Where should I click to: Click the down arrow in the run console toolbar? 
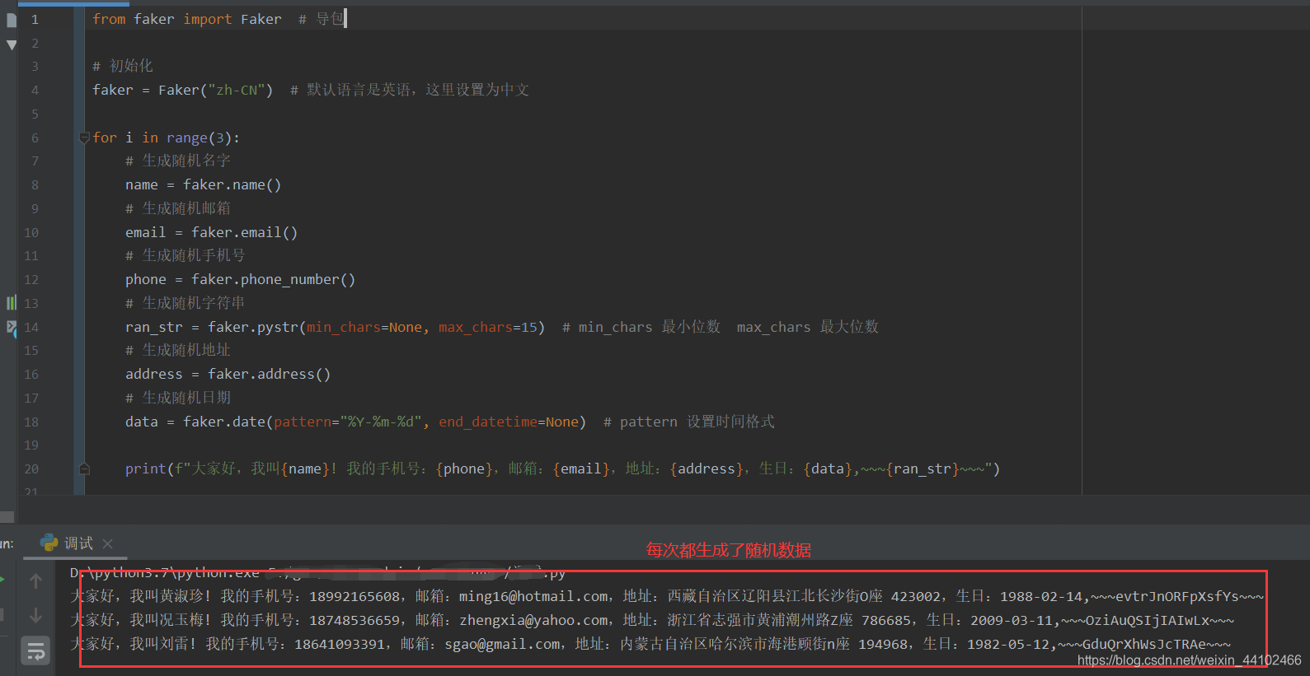(35, 616)
